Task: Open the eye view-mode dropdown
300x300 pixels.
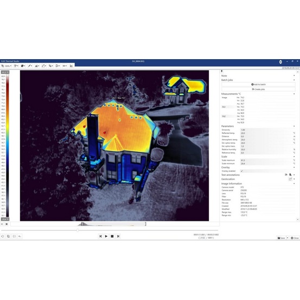Action: pos(65,66)
